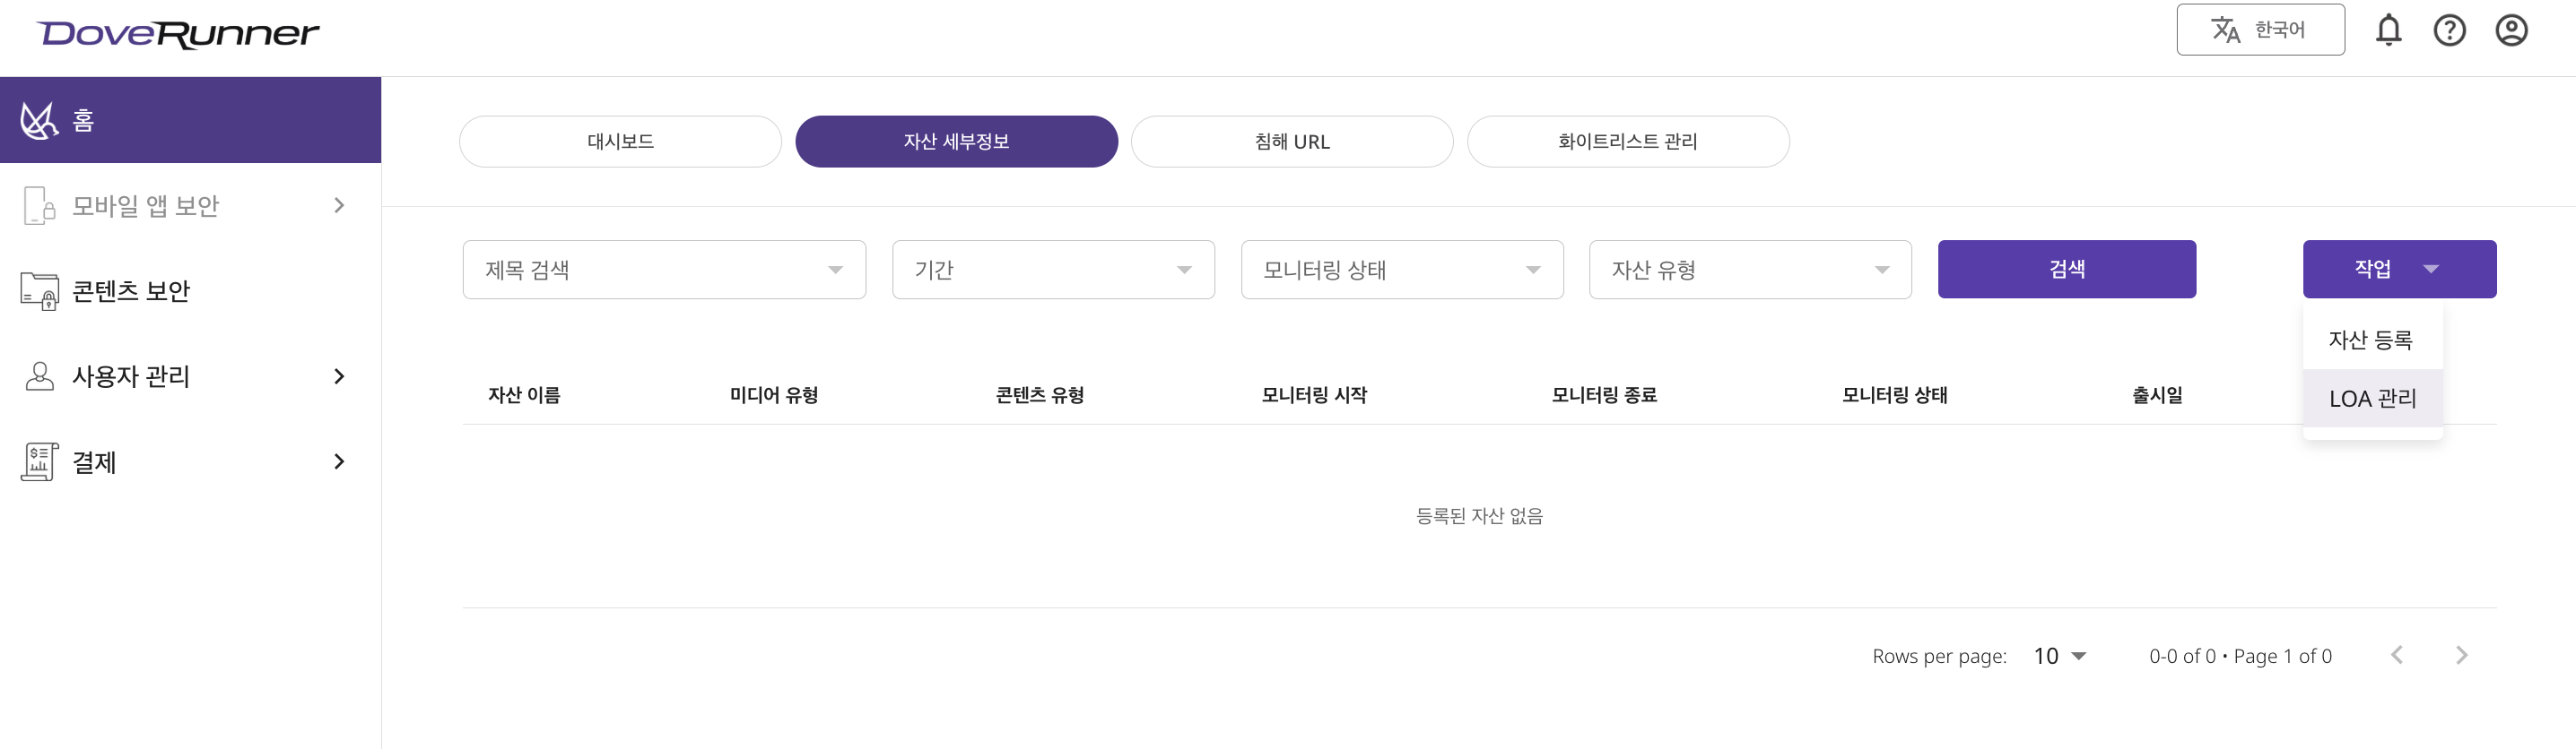Screen dimensions: 2576x749
Task: Open the 한국어 language selector
Action: [x=2260, y=30]
